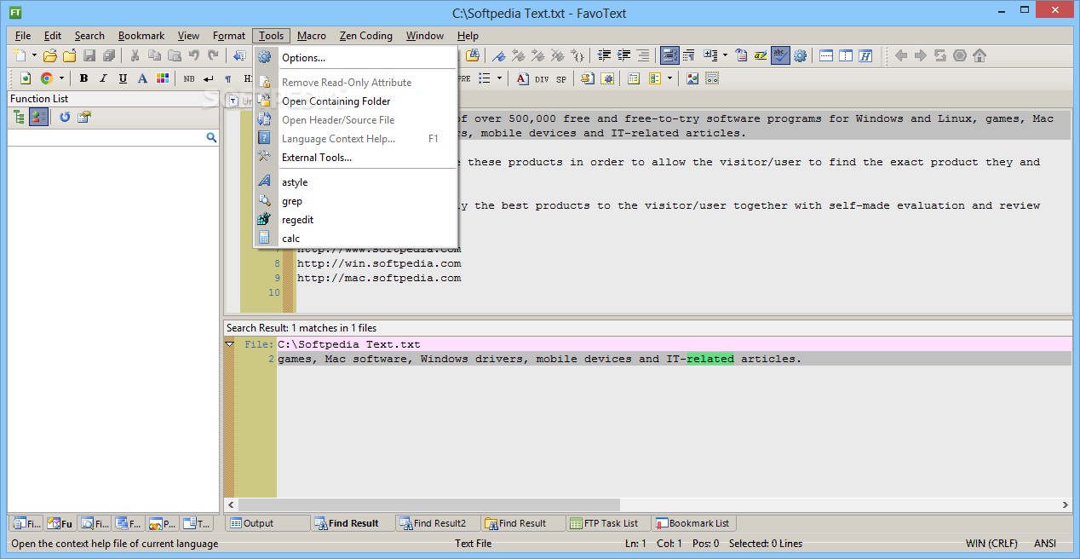Click the C:\Softpedia Text.txt result path
The width and height of the screenshot is (1080, 559).
[x=349, y=344]
